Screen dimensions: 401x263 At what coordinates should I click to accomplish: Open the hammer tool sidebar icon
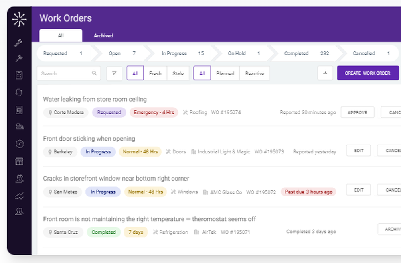point(20,58)
